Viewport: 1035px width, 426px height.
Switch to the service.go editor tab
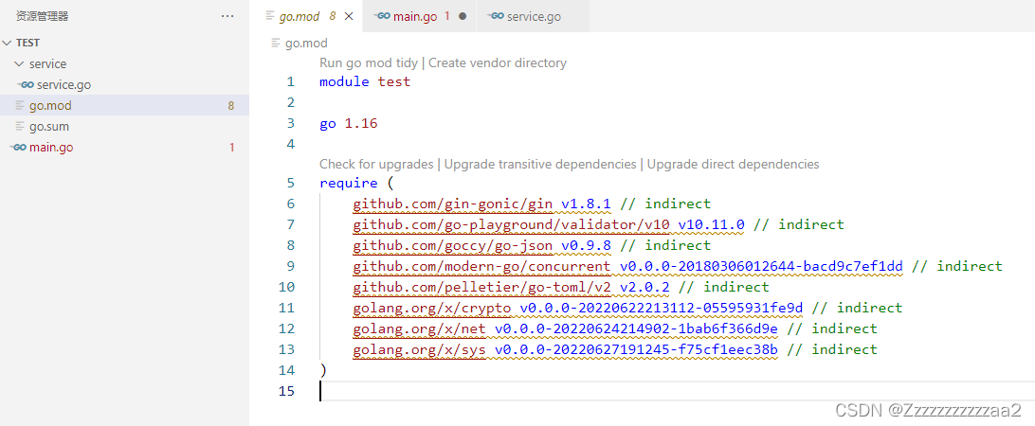click(534, 16)
